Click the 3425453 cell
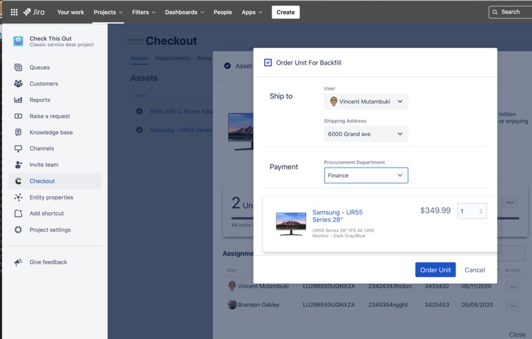Viewport: 532px width, 339px height. tap(437, 305)
